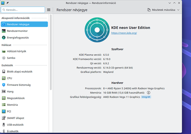Open the hamburger menu button

[49, 10]
